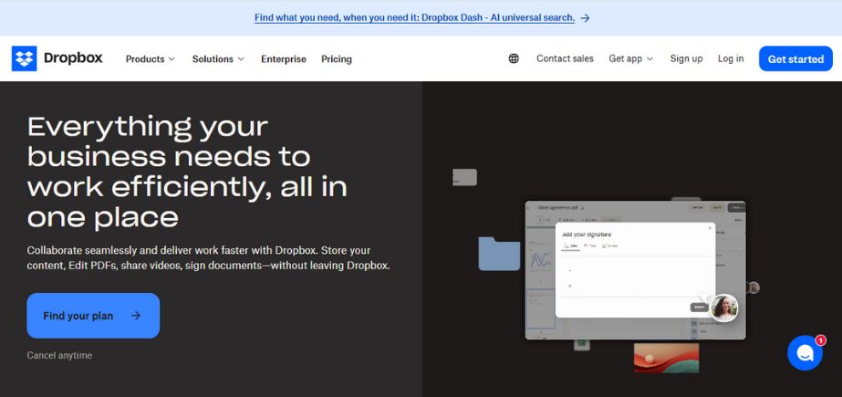
Task: Open the Enterprise page
Action: point(284,59)
